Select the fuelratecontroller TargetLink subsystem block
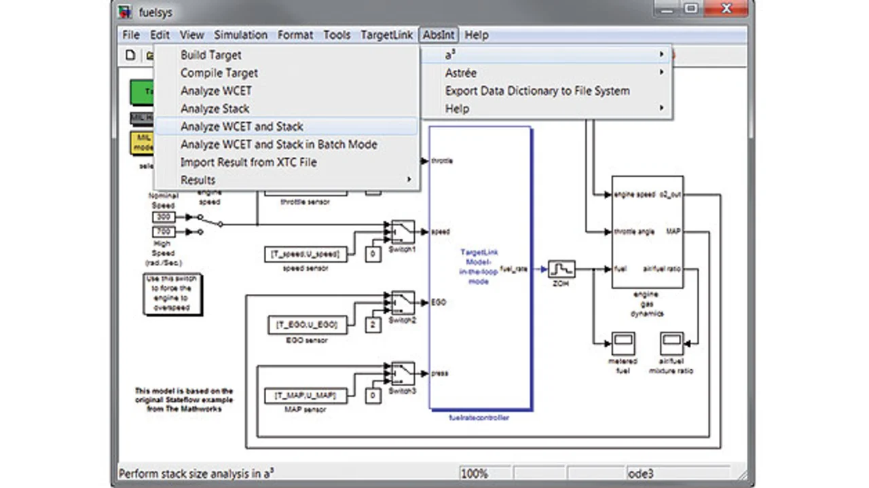 point(480,268)
